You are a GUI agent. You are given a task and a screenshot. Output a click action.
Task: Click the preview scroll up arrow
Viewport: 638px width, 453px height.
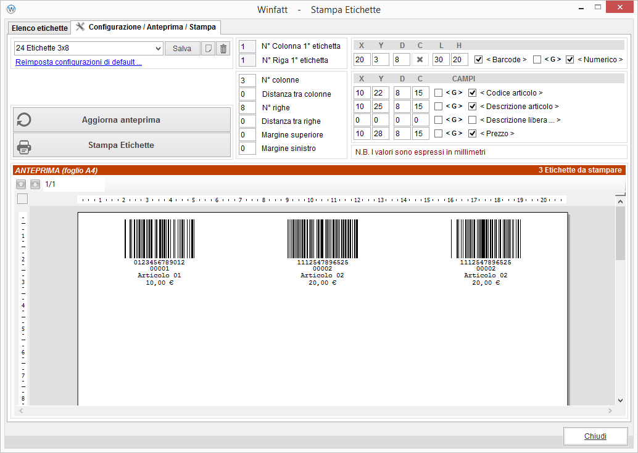coord(620,202)
